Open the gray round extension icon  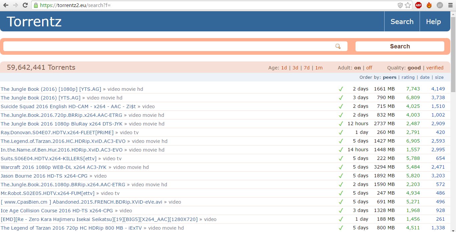[440, 5]
